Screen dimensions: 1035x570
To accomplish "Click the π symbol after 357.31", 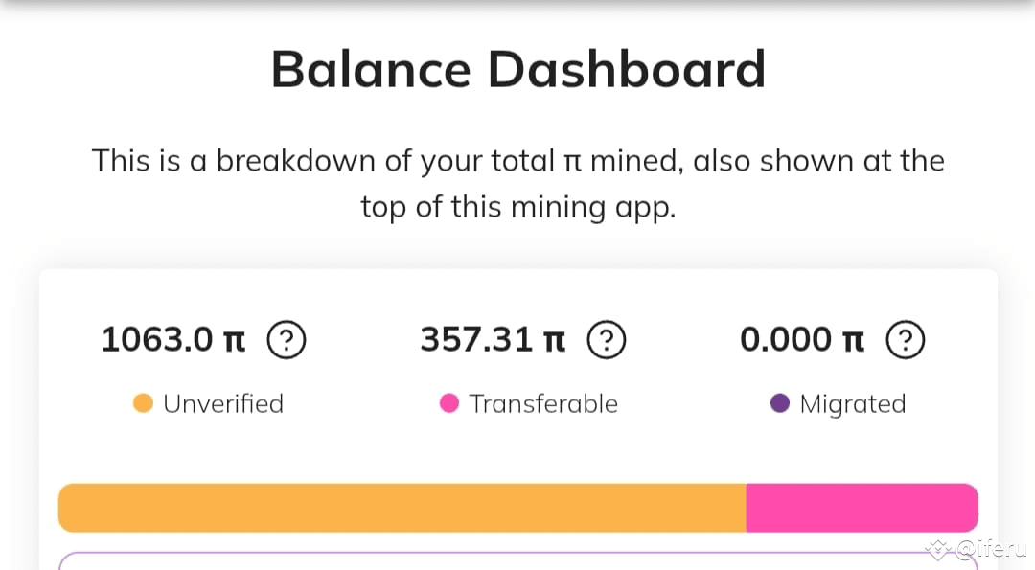I will (x=555, y=341).
